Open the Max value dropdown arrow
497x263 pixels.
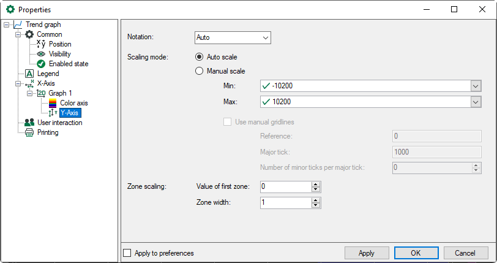(475, 101)
